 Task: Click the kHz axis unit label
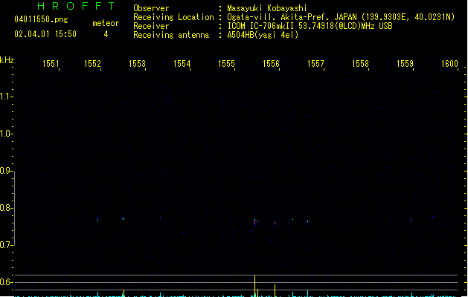tap(7, 60)
